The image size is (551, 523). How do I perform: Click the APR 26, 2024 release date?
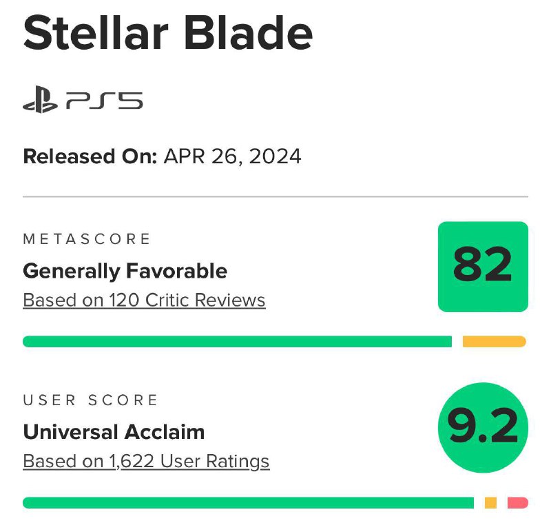click(232, 156)
